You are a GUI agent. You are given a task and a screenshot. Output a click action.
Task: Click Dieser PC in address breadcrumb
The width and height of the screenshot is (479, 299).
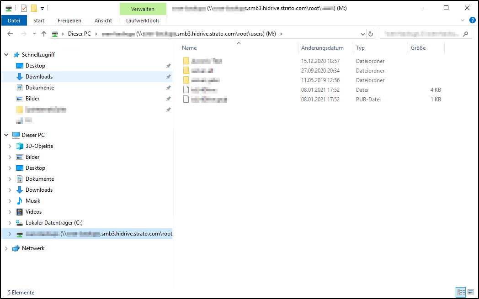pyautogui.click(x=79, y=34)
